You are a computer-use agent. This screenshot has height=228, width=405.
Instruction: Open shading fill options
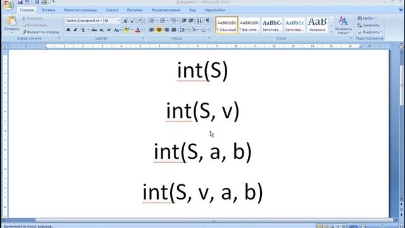point(194,30)
